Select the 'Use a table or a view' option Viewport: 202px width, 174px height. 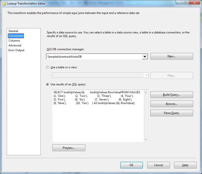[x=48, y=67]
